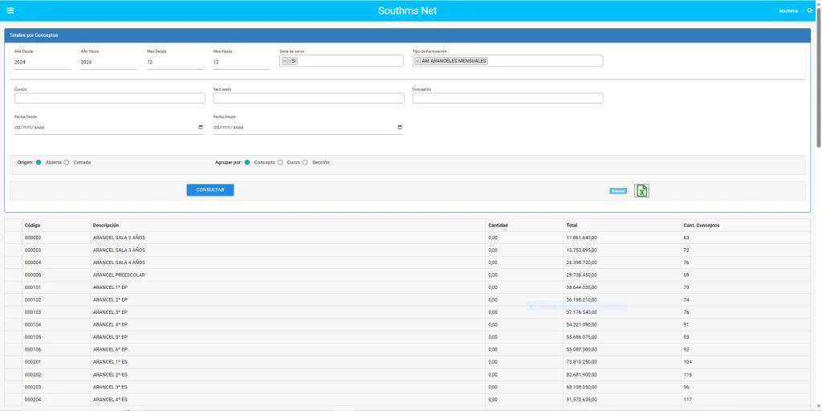
Task: Remove the SI tag from Sede de curso
Action: tap(285, 61)
